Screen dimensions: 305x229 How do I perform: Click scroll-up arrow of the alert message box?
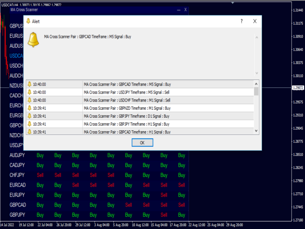click(257, 37)
